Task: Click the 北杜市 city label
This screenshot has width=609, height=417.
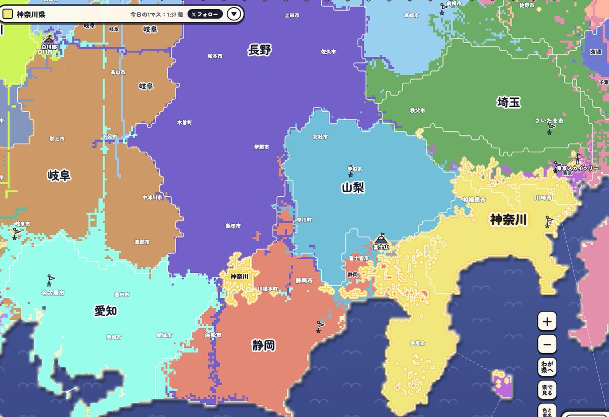Action: click(x=320, y=137)
